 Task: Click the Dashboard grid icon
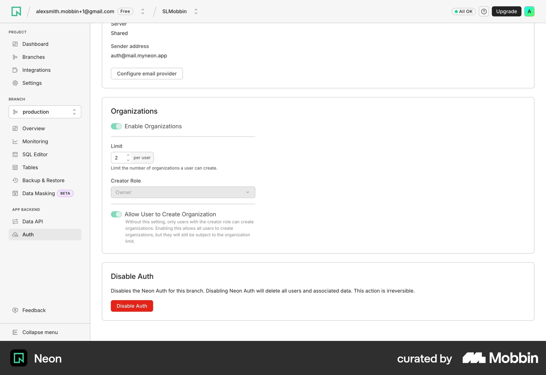(x=15, y=44)
